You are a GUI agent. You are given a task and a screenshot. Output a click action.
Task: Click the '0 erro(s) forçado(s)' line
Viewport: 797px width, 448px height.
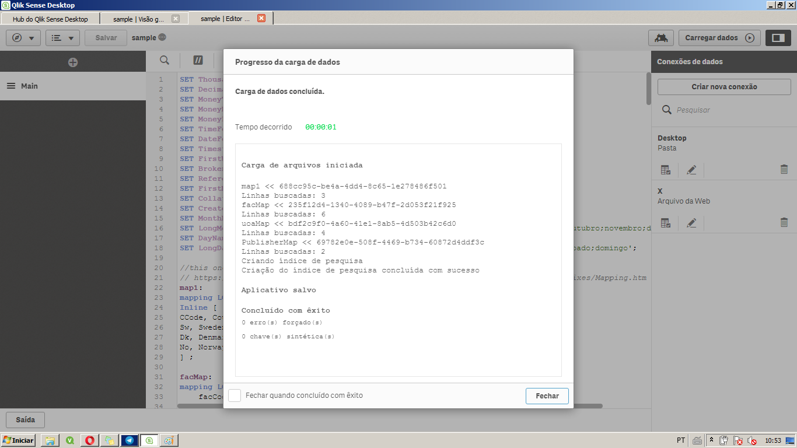[282, 322]
